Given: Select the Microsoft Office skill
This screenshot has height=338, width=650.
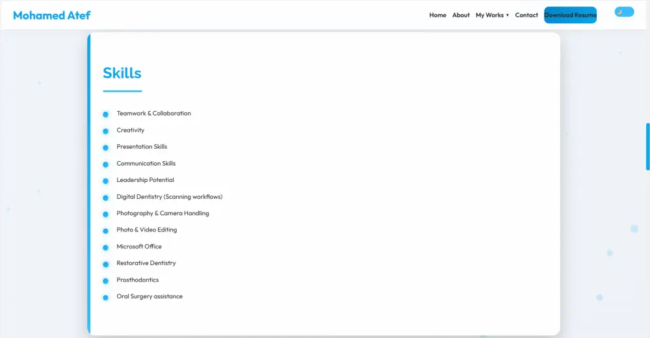Looking at the screenshot, I should pyautogui.click(x=139, y=246).
